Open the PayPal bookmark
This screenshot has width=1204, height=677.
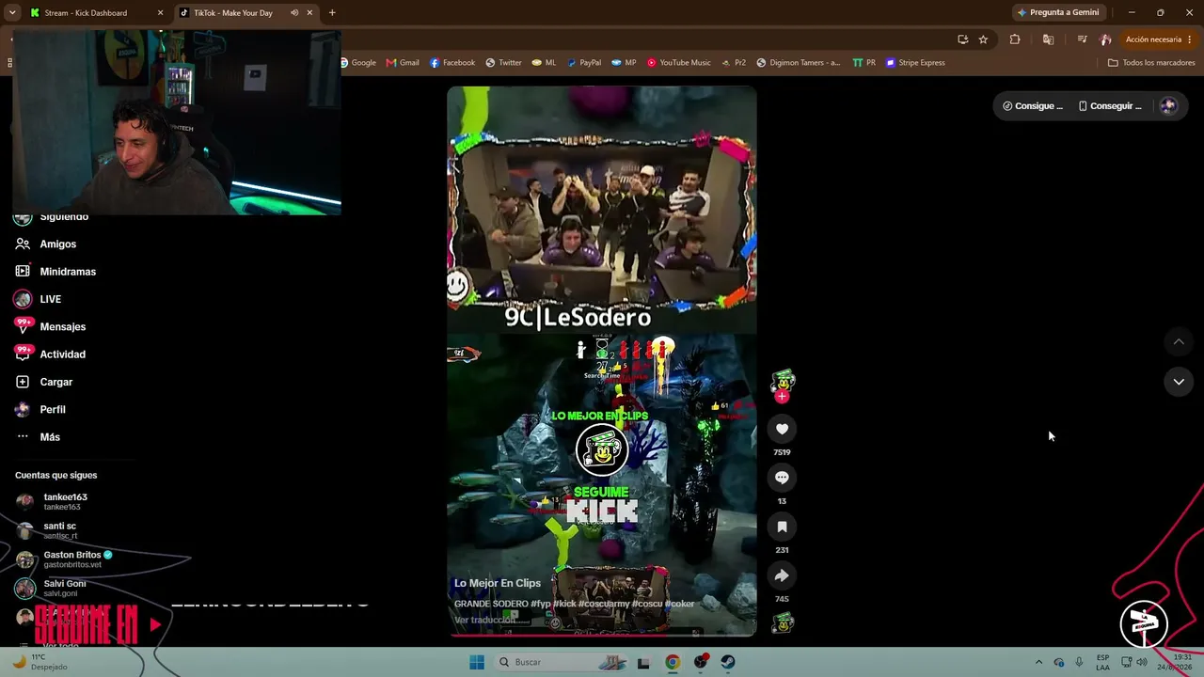coord(583,63)
